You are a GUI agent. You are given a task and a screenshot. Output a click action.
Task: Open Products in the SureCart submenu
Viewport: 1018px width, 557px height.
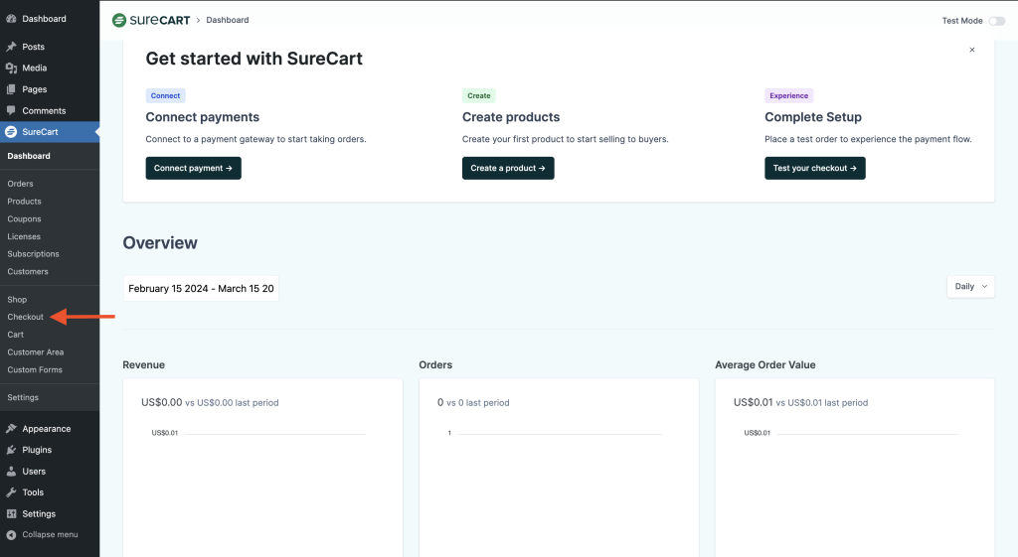point(24,201)
